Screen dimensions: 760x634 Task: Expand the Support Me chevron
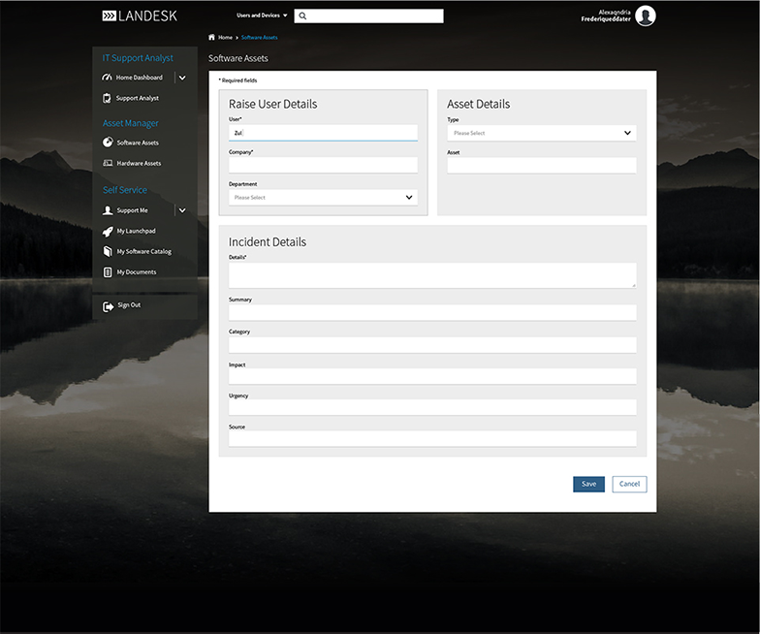(182, 210)
